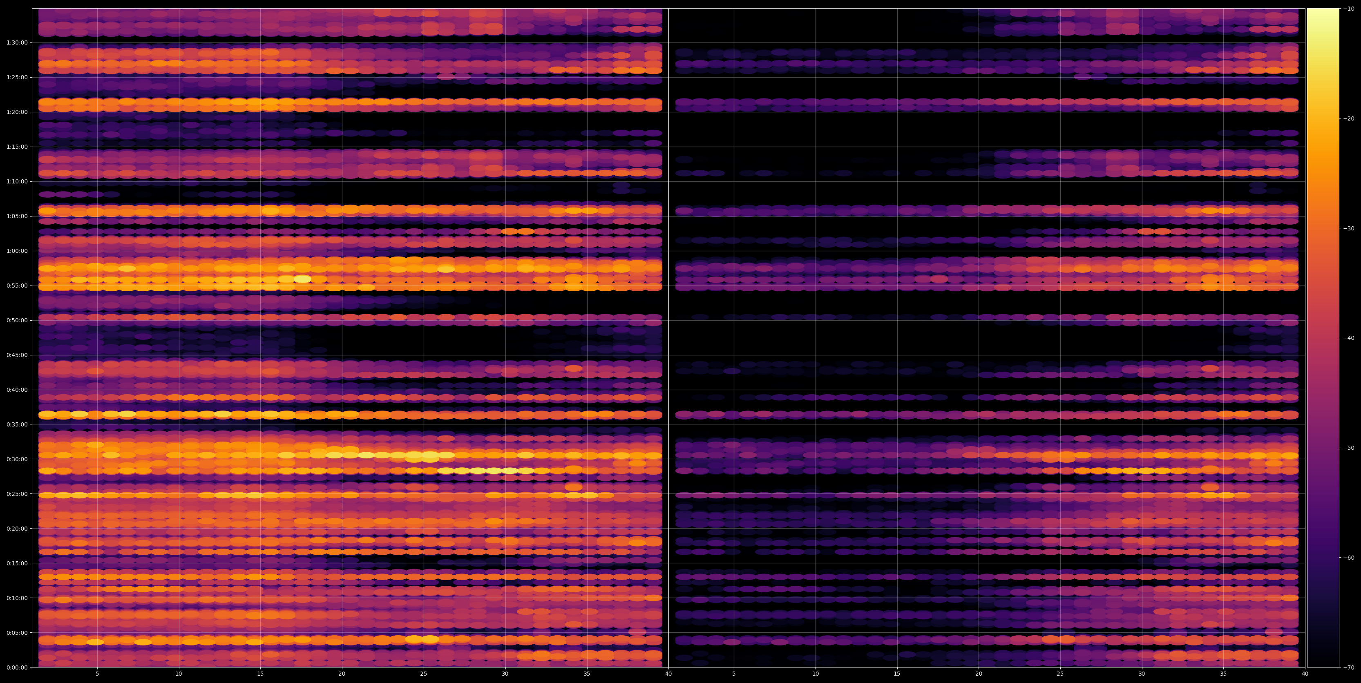Click the 0:25:00 y-axis tick label
Viewport: 1361px width, 683px height.
click(x=17, y=494)
